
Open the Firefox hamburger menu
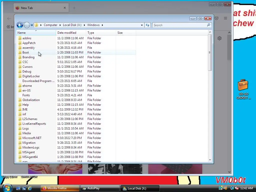[225, 18]
